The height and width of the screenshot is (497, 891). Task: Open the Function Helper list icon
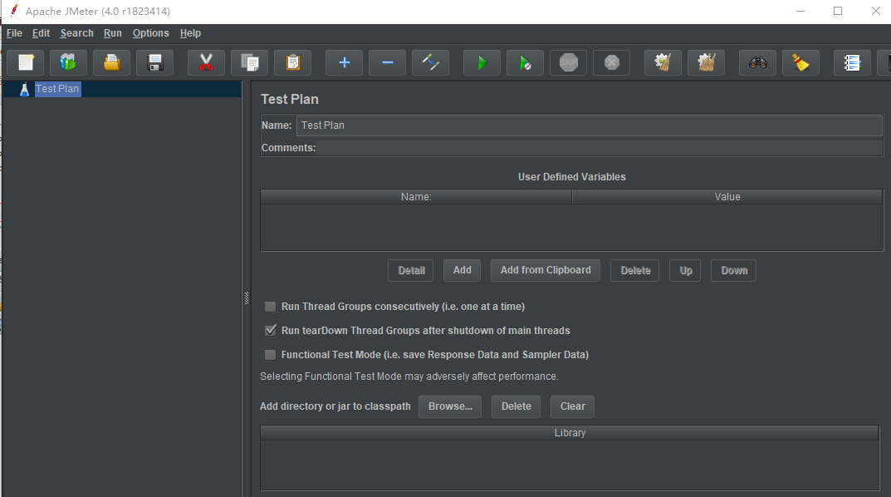point(852,62)
